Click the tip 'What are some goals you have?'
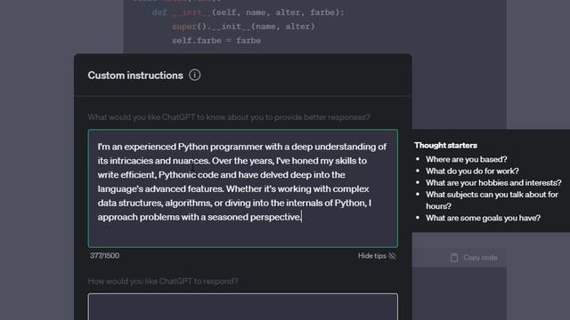This screenshot has height=320, width=570. click(x=483, y=218)
